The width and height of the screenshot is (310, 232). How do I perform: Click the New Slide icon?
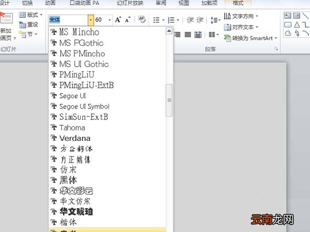6,19
